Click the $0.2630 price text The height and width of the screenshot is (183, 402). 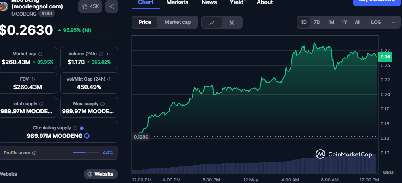point(26,30)
